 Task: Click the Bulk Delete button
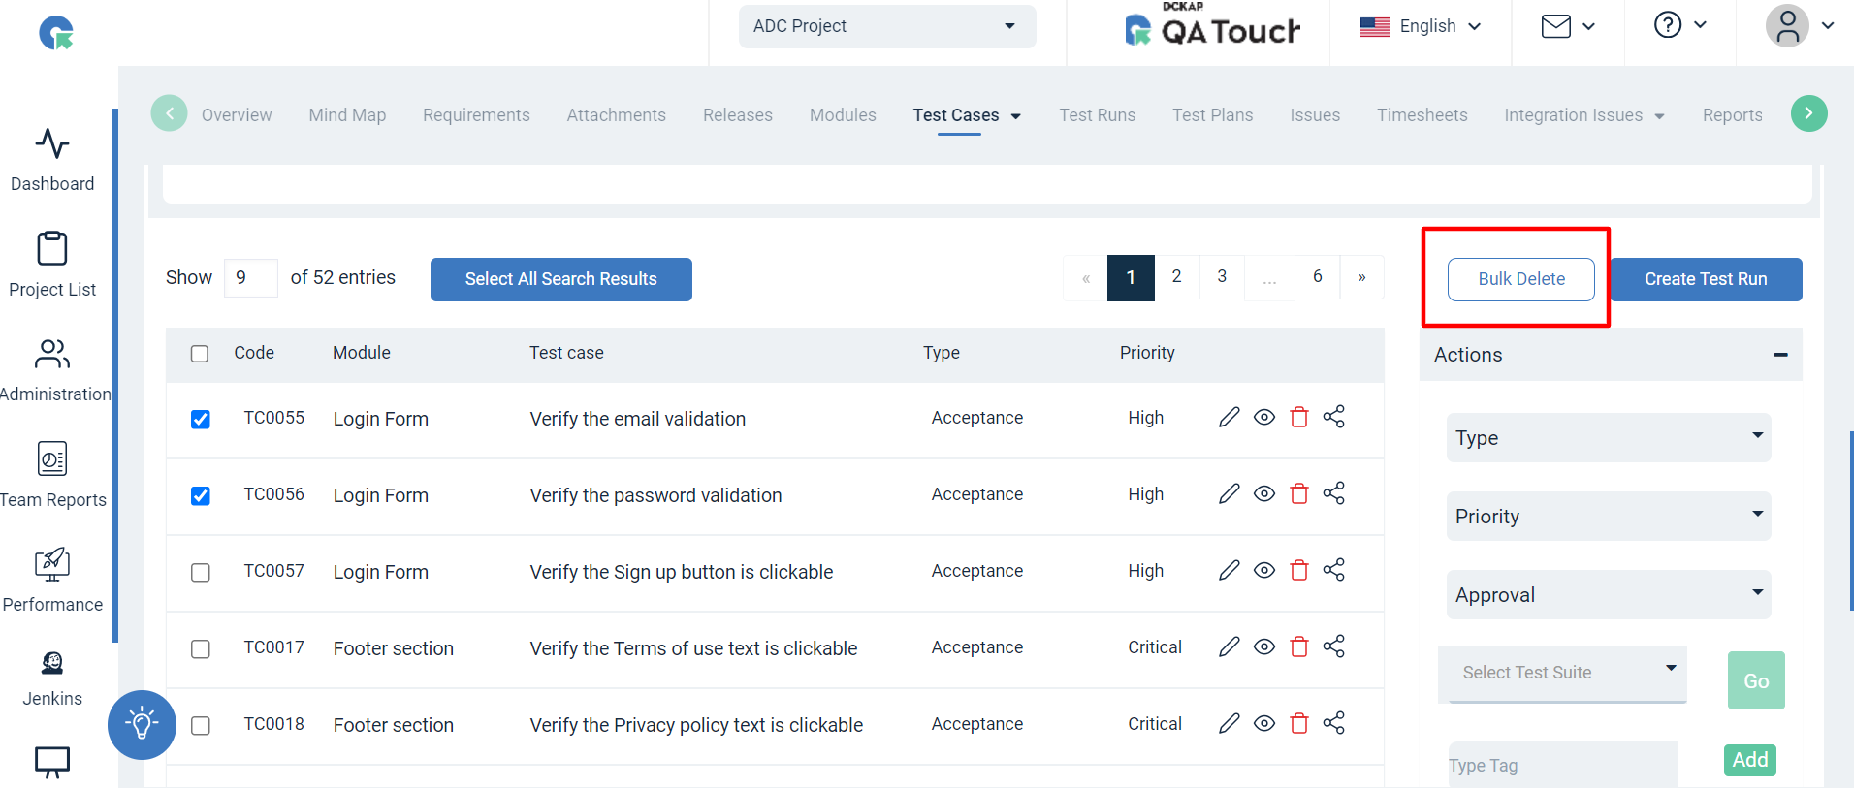[x=1521, y=279]
